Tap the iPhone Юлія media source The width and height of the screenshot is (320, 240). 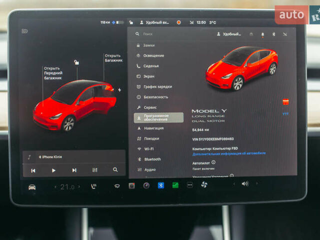(x=50, y=157)
